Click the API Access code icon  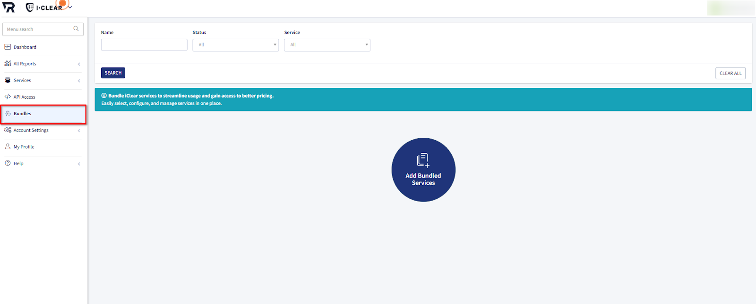(x=8, y=97)
